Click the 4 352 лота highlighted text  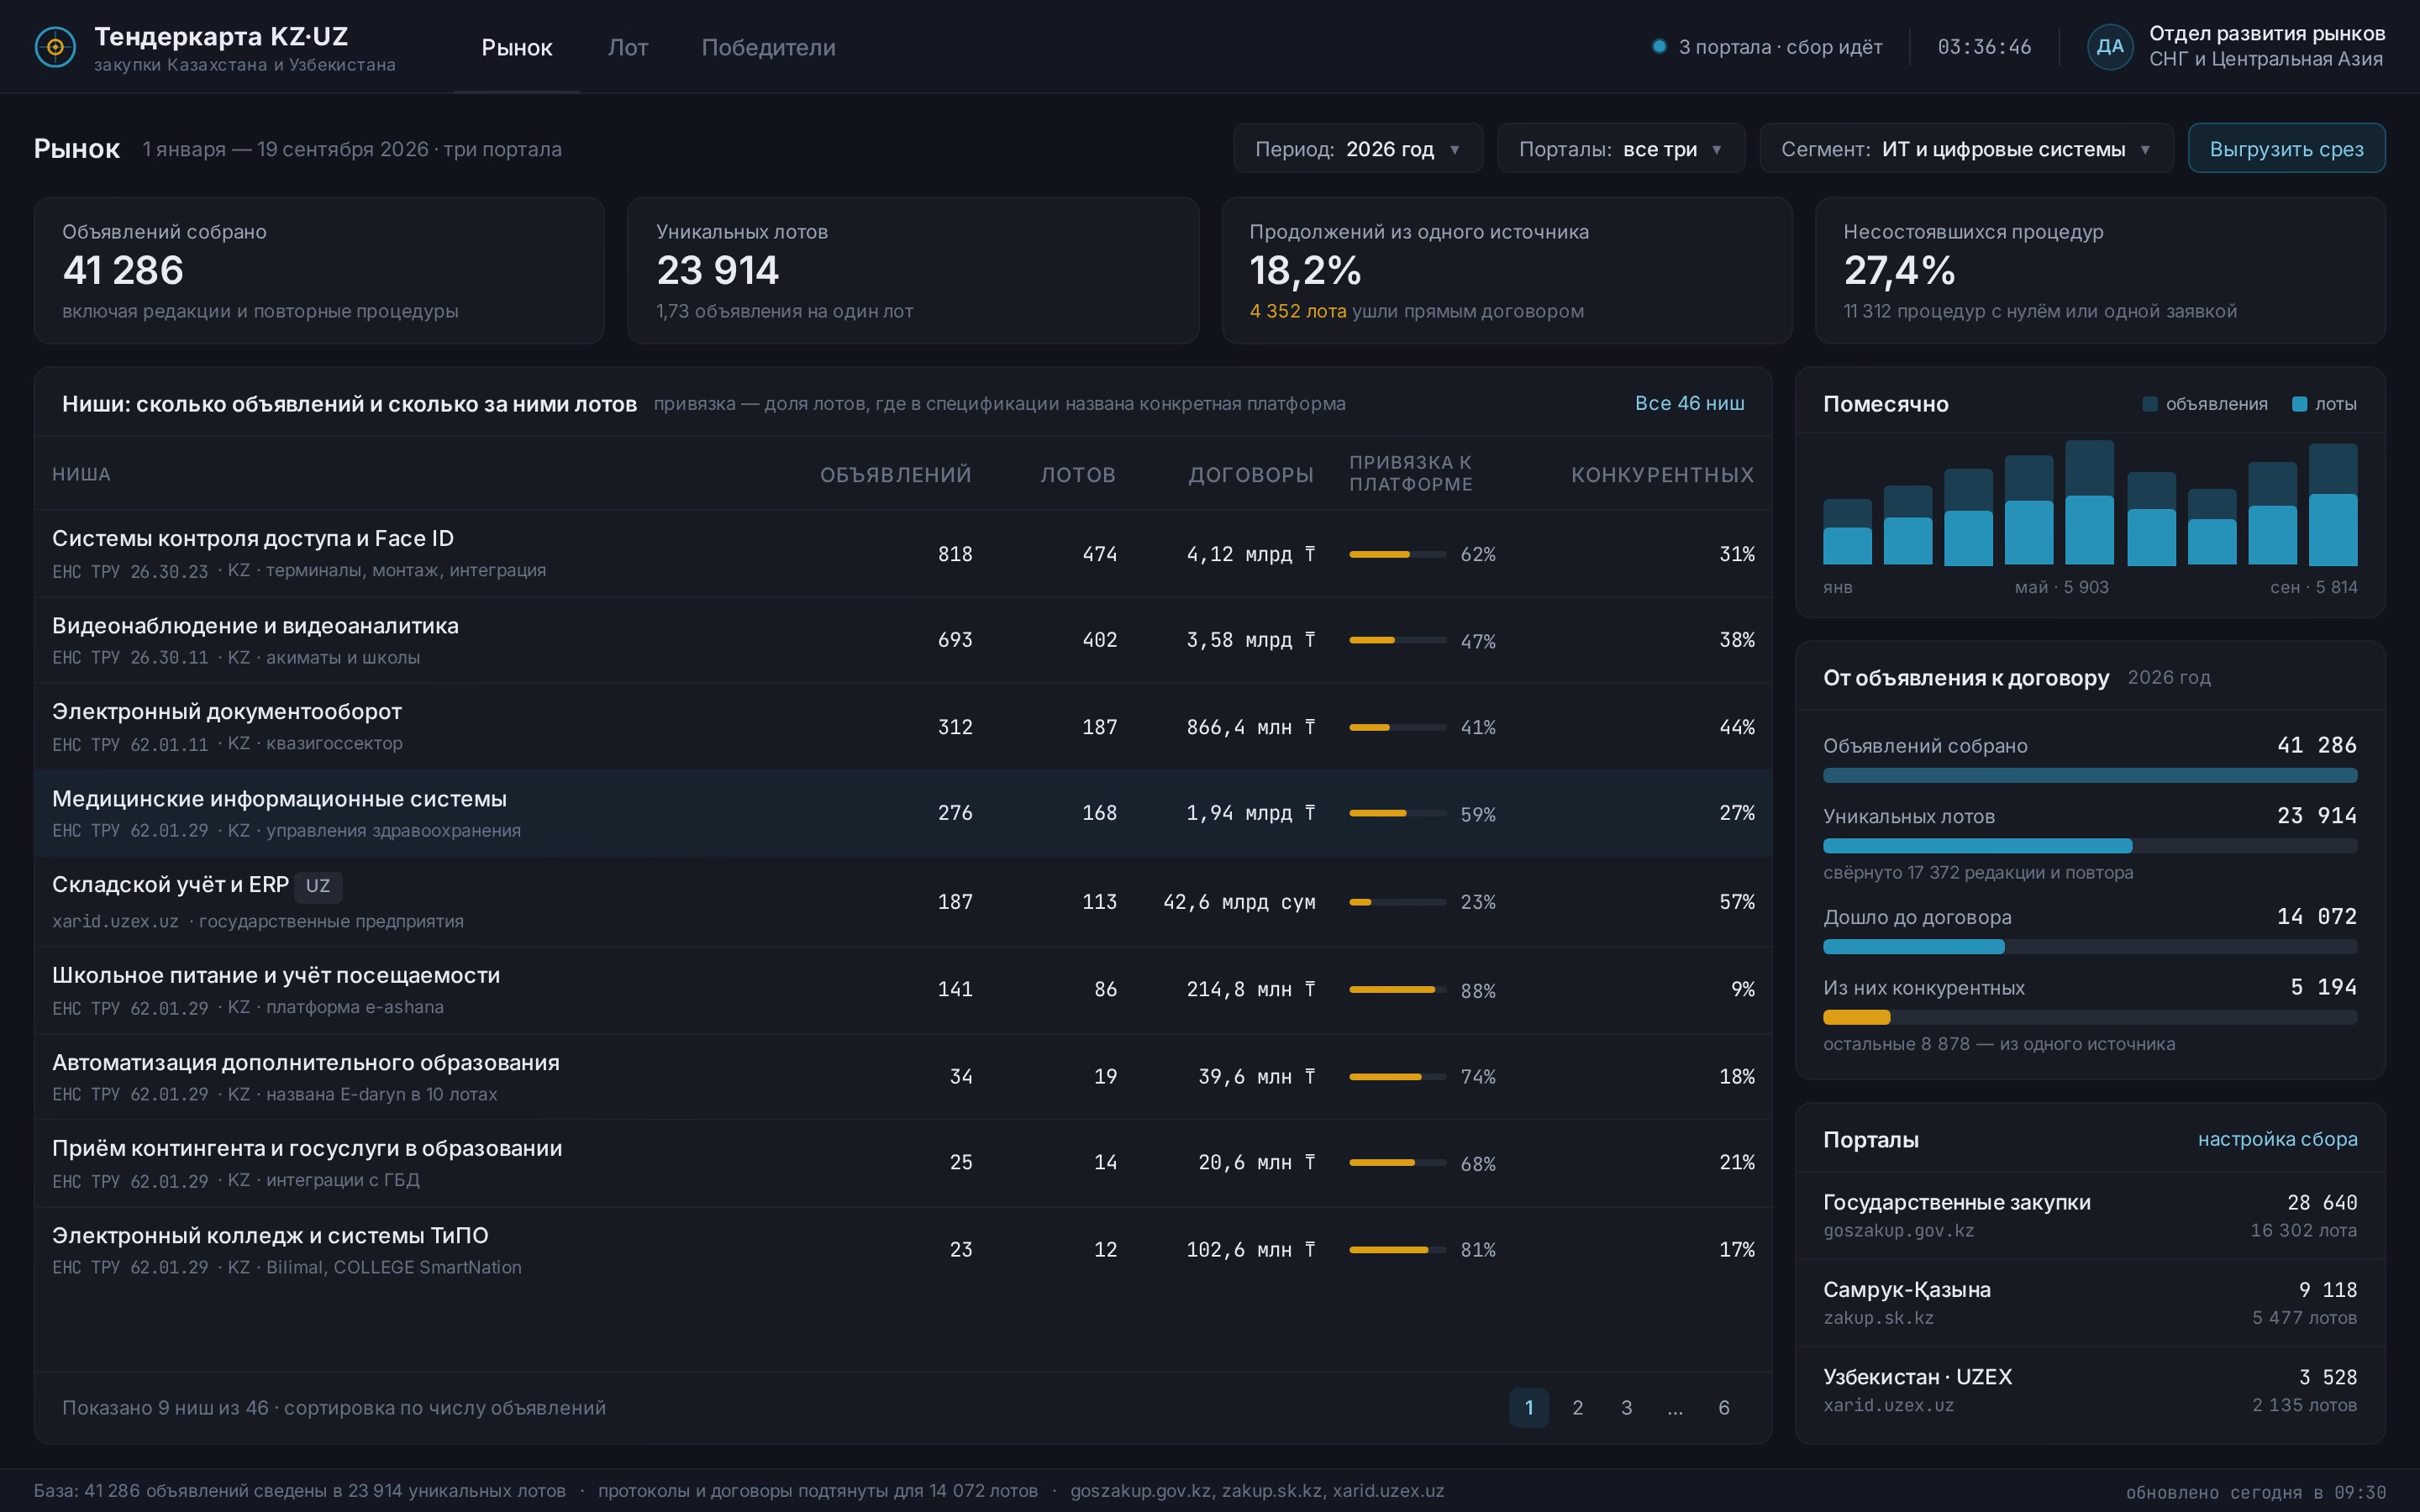click(1297, 311)
